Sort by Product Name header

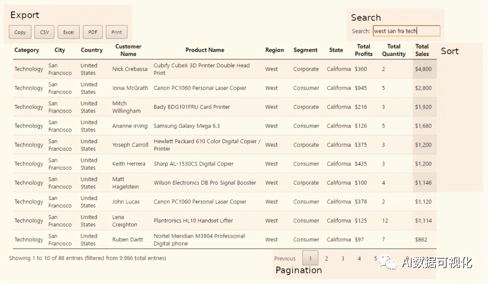point(205,50)
